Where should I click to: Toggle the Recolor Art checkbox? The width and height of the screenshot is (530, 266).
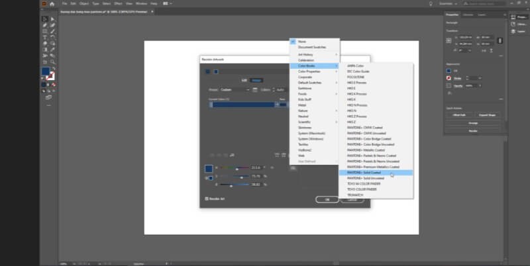pos(207,199)
